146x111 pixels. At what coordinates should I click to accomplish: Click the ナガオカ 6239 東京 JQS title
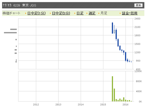click(x=19, y=5)
